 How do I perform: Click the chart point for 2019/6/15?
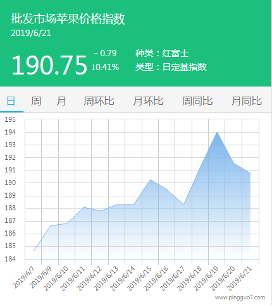[x=151, y=179]
